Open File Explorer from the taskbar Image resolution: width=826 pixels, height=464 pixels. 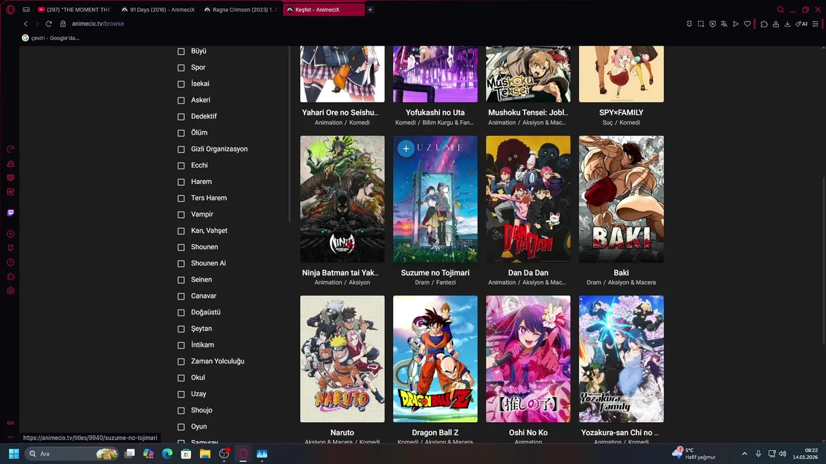tap(205, 454)
